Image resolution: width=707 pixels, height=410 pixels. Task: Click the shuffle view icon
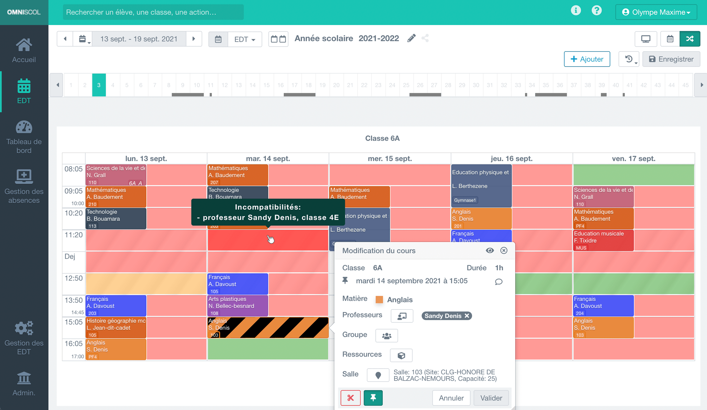690,39
